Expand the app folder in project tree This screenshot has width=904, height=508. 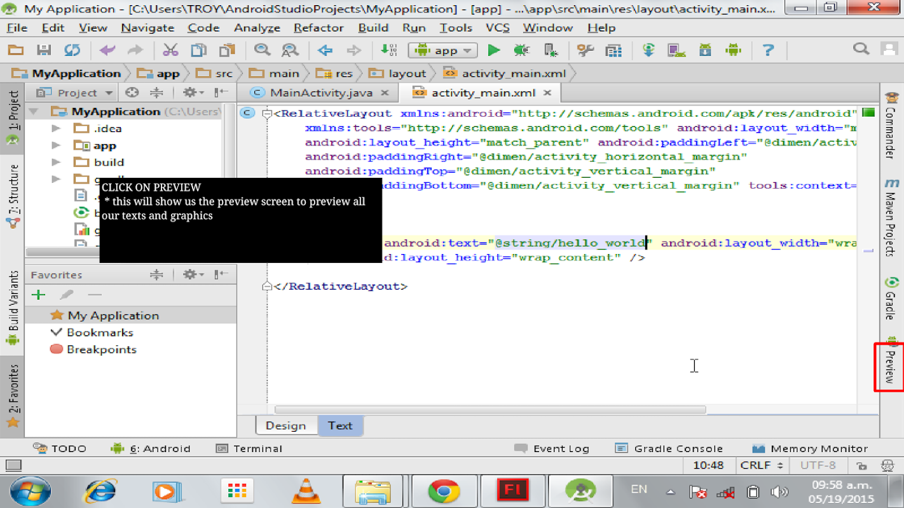(x=57, y=145)
